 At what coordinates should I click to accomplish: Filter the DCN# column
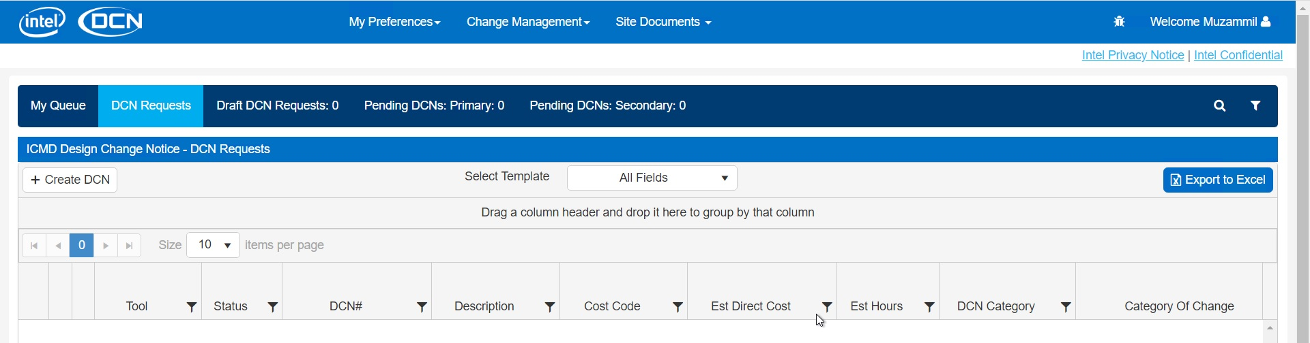click(422, 307)
